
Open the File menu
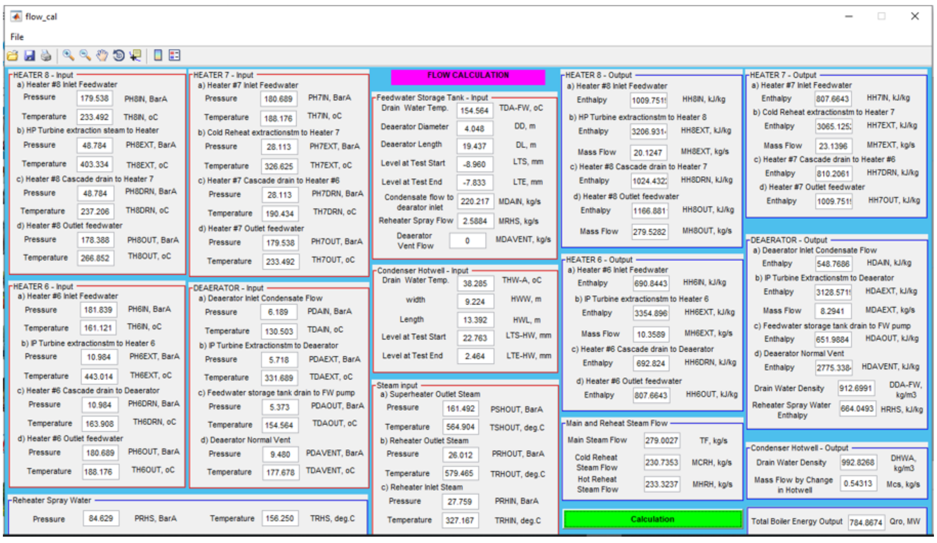point(17,37)
